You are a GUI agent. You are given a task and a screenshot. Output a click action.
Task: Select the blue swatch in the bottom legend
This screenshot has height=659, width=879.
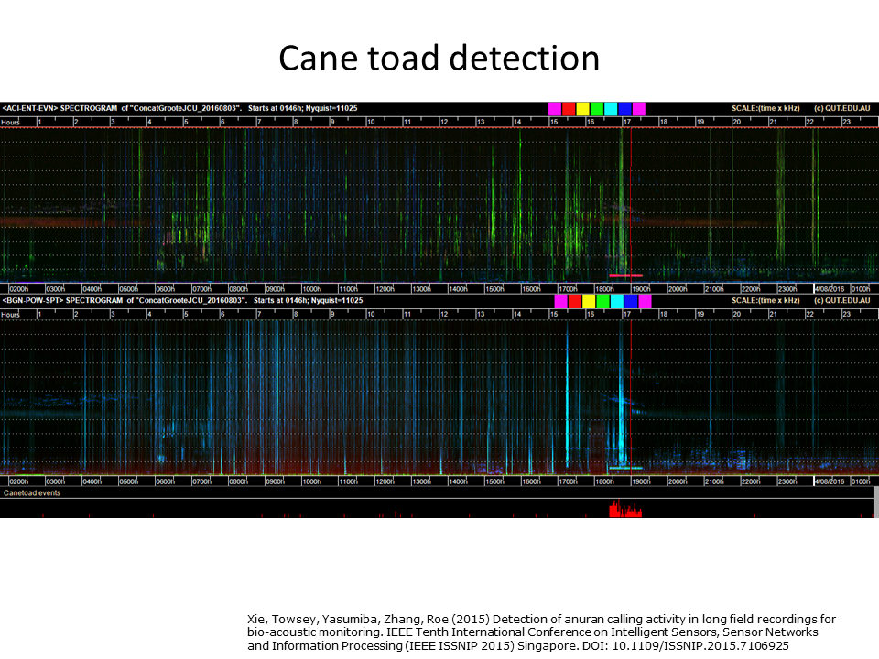(631, 301)
